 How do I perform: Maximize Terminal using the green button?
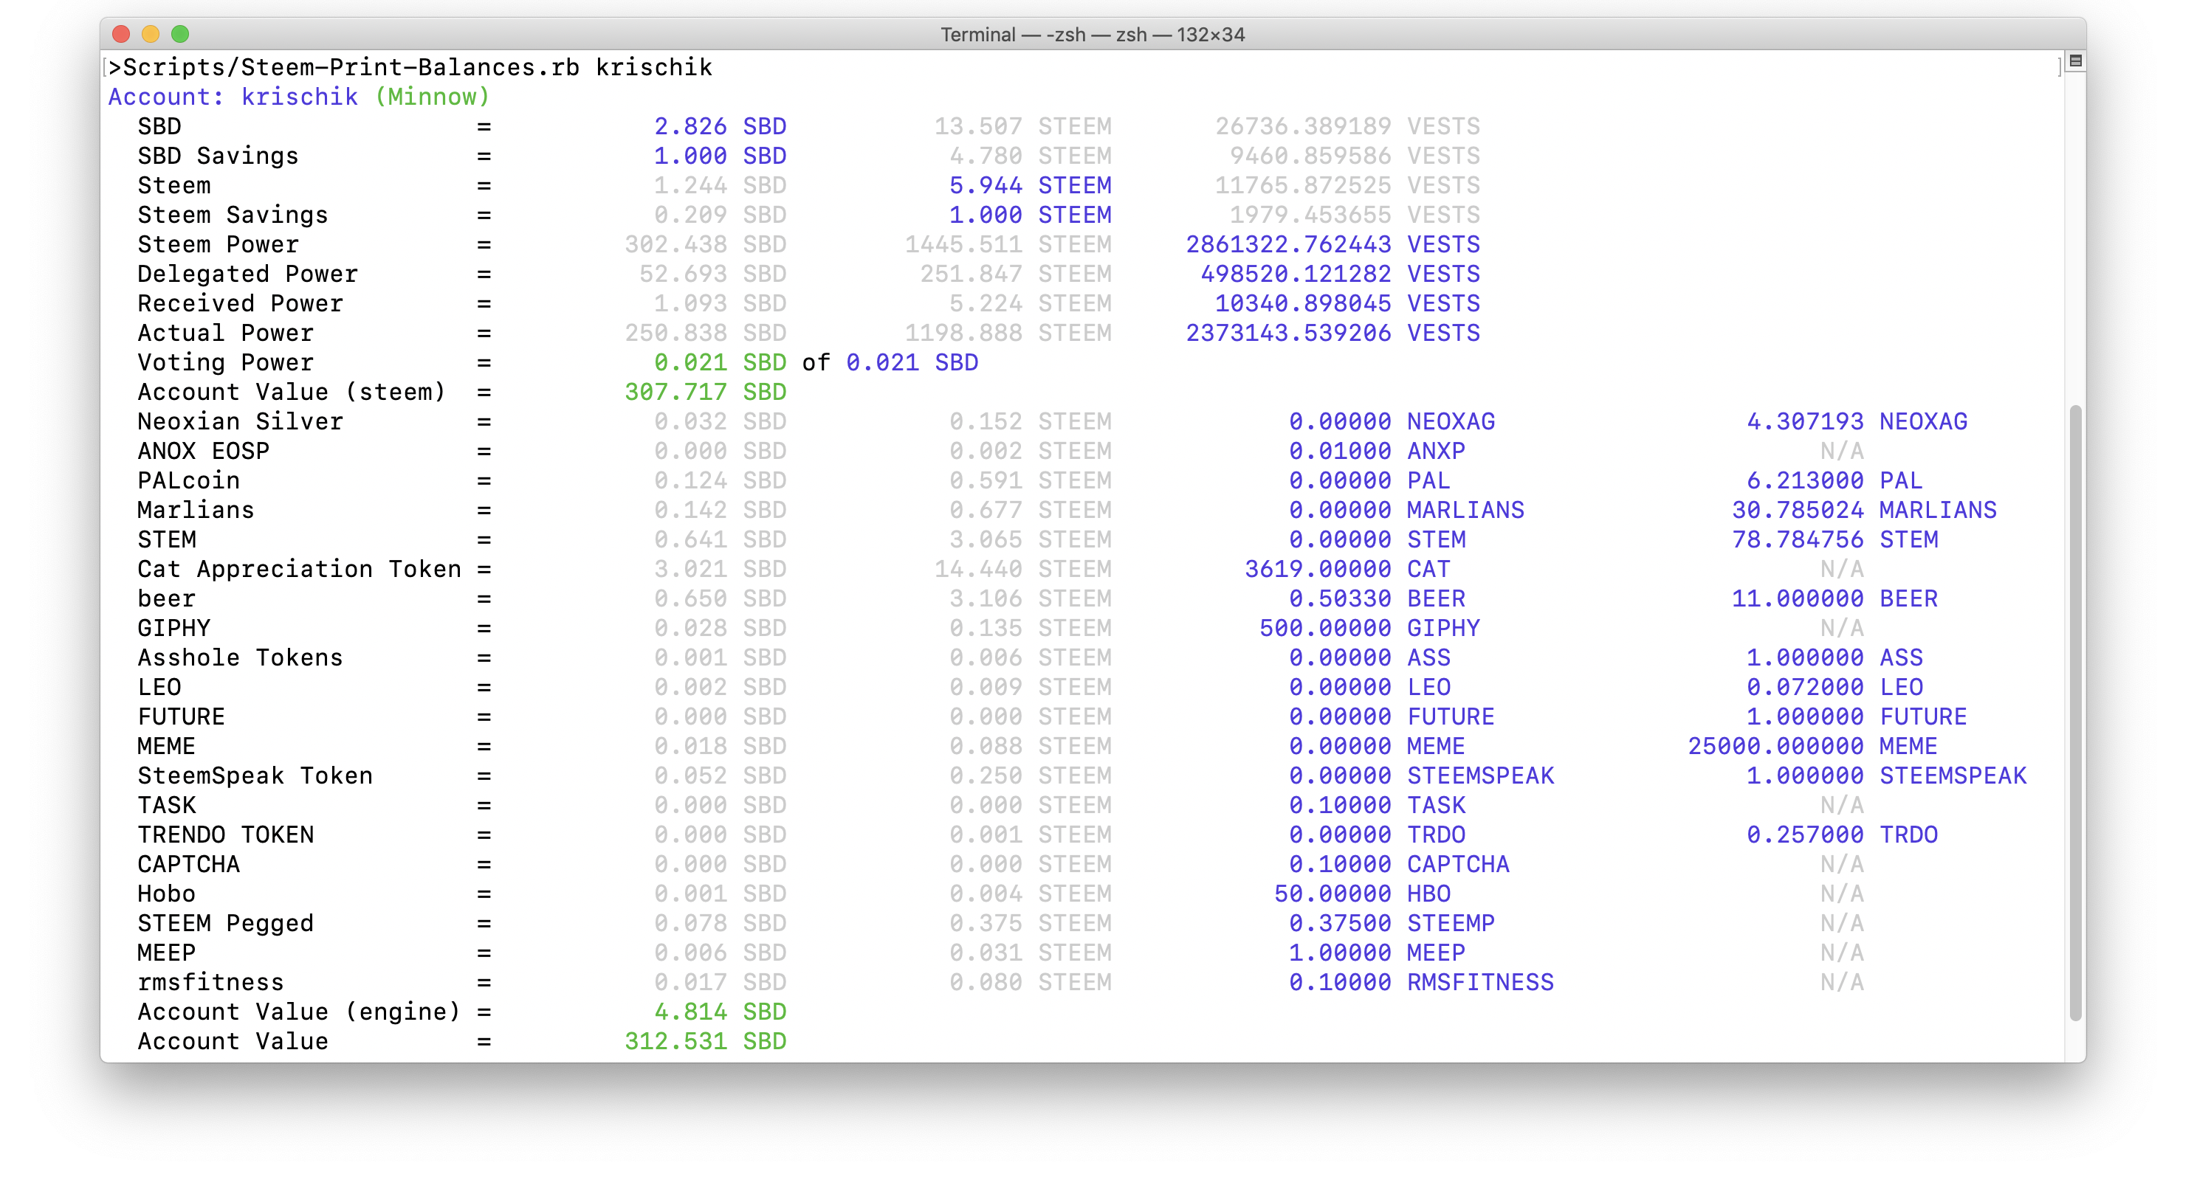[179, 34]
